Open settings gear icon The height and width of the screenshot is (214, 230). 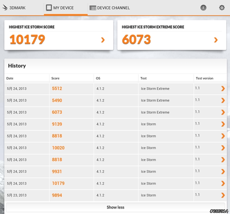click(x=222, y=8)
